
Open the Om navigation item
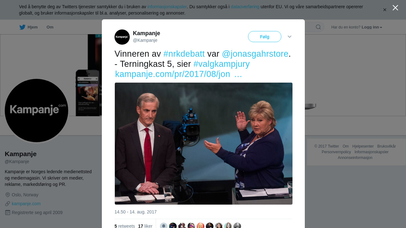tap(50, 27)
